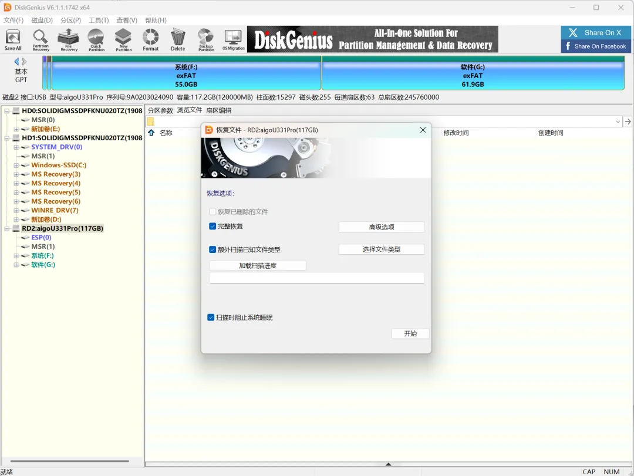634x476 pixels.
Task: Click the 修改时间 column header
Action: point(456,133)
